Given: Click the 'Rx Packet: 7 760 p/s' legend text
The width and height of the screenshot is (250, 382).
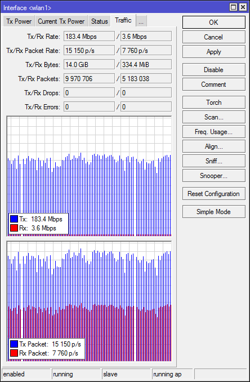Looking at the screenshot, I should click(48, 353).
